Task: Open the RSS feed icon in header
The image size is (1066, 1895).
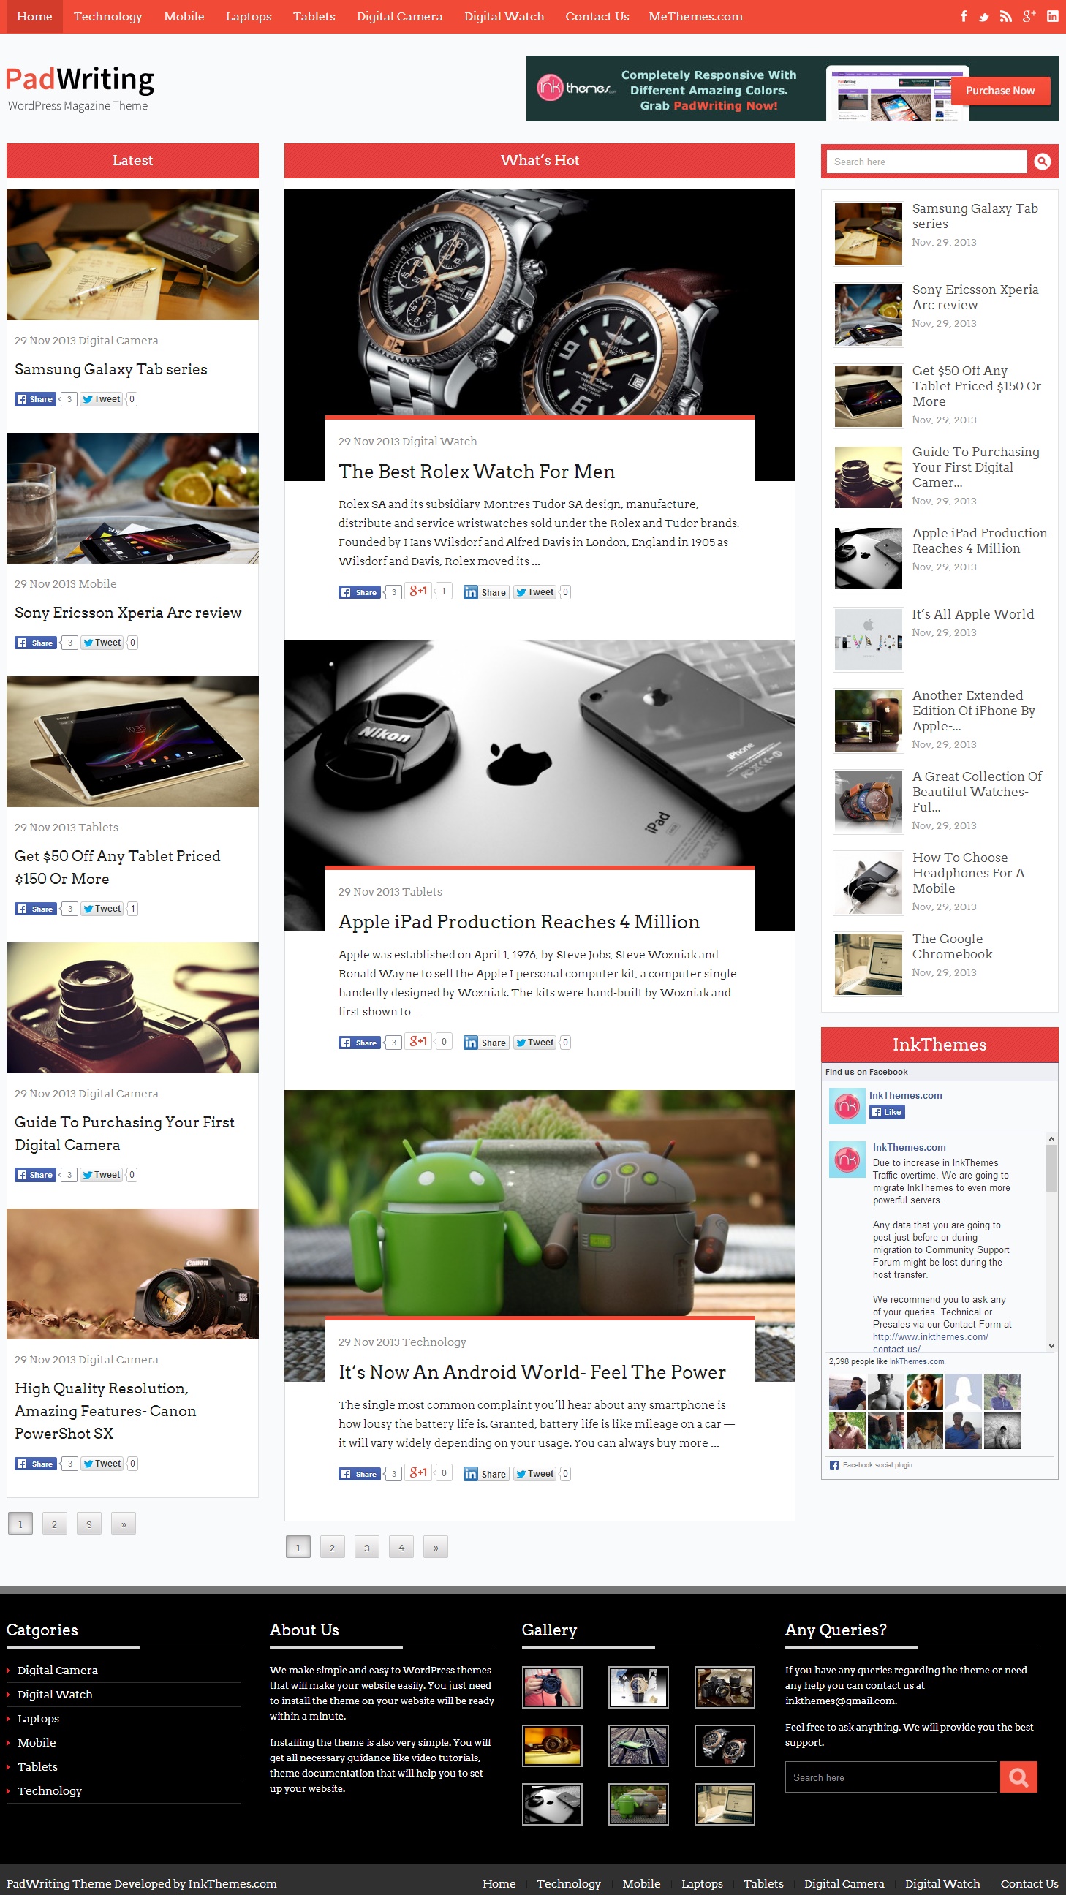Action: click(x=1005, y=16)
